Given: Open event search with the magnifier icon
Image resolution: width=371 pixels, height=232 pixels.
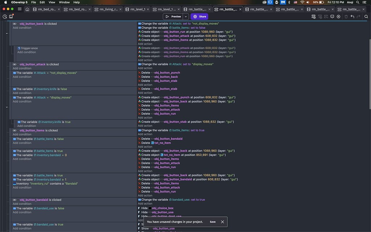Looking at the screenshot, I should [366, 17].
